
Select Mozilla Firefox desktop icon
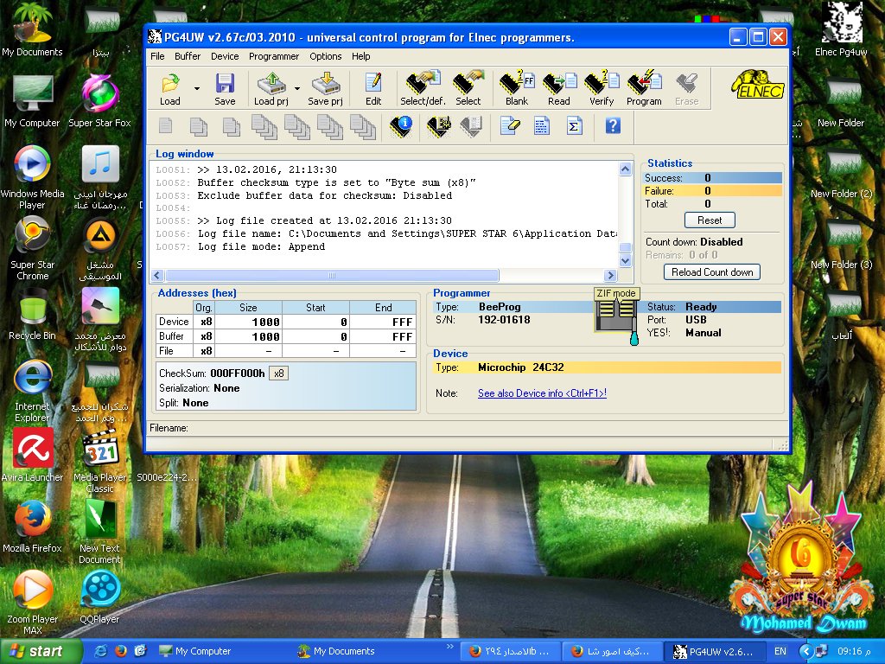click(32, 527)
